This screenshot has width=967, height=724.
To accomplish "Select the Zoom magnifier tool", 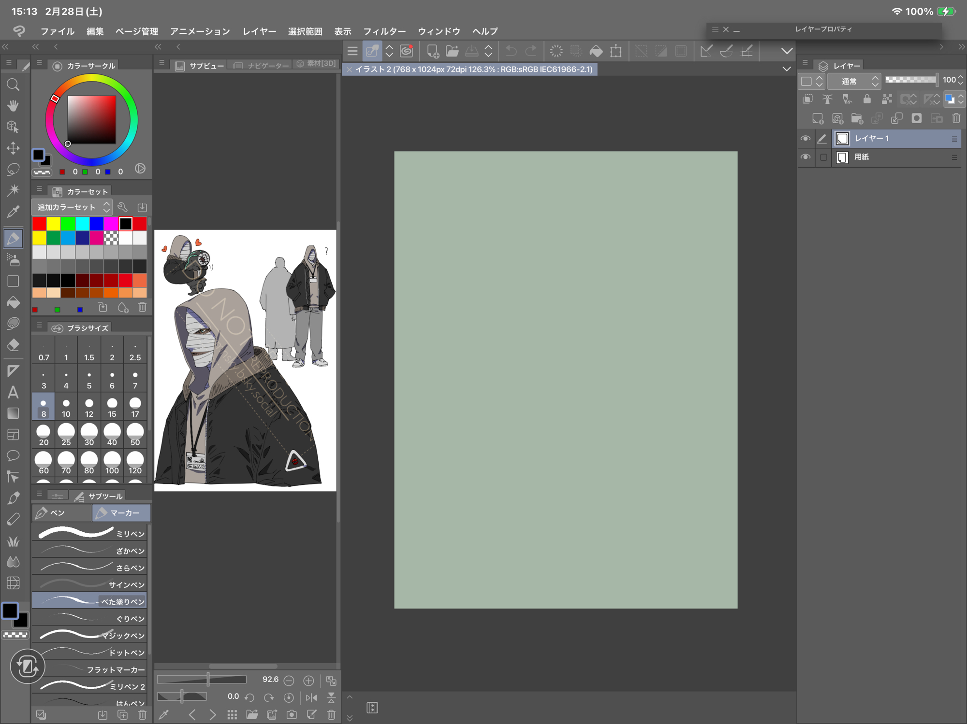I will click(x=13, y=85).
